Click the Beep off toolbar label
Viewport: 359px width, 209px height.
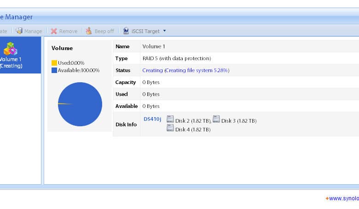(104, 31)
